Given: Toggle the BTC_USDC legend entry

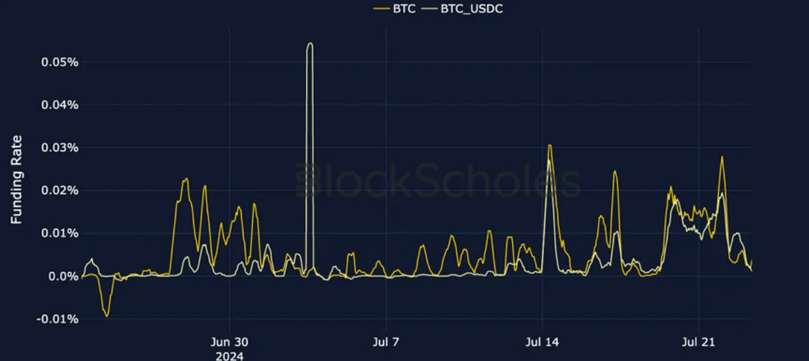Looking at the screenshot, I should coord(463,10).
